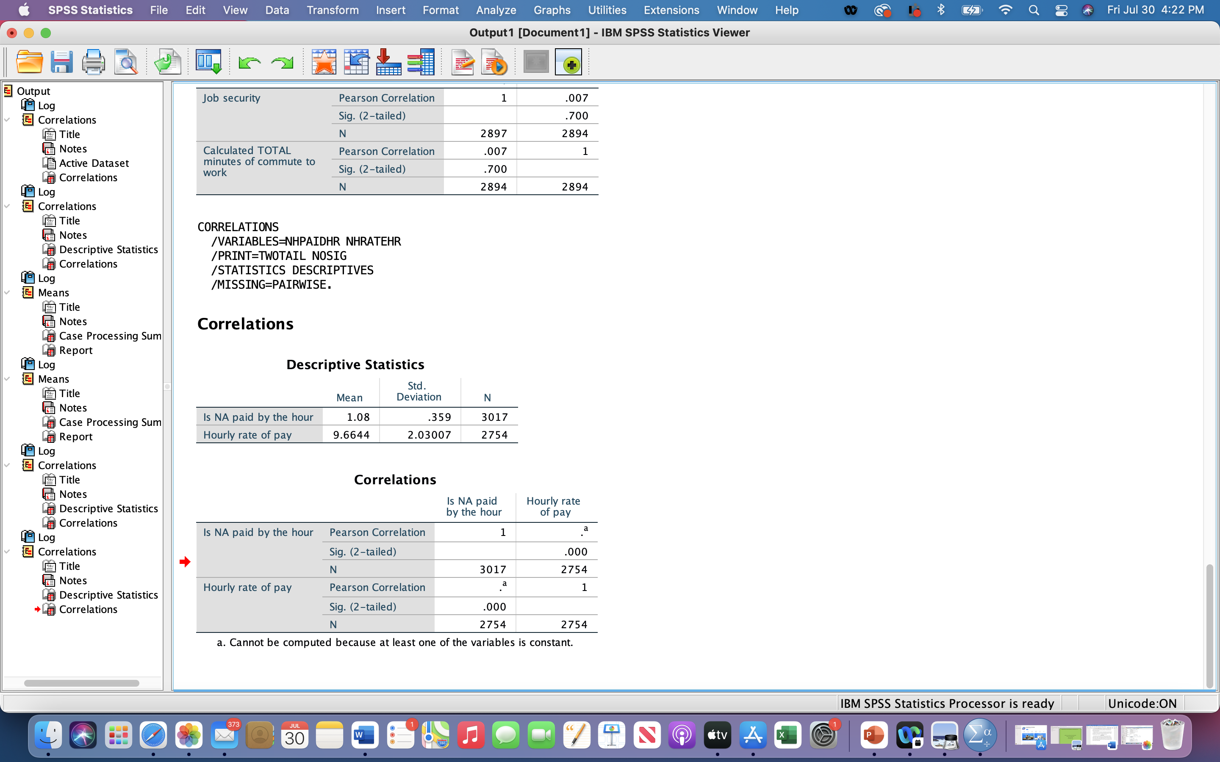Image resolution: width=1220 pixels, height=762 pixels.
Task: Open the Analyze menu
Action: 496,10
